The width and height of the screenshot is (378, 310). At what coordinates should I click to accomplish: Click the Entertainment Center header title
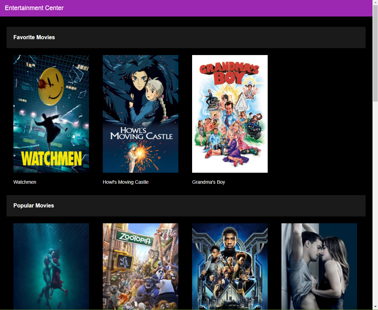pyautogui.click(x=34, y=8)
